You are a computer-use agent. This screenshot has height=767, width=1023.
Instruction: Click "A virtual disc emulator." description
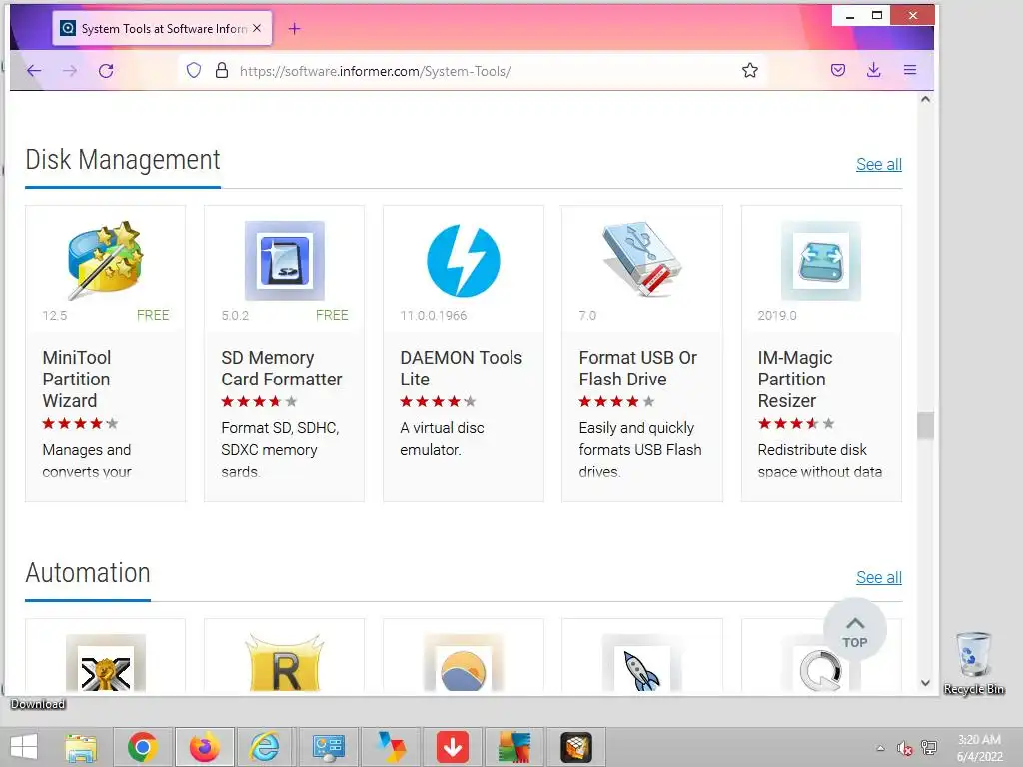pyautogui.click(x=442, y=439)
